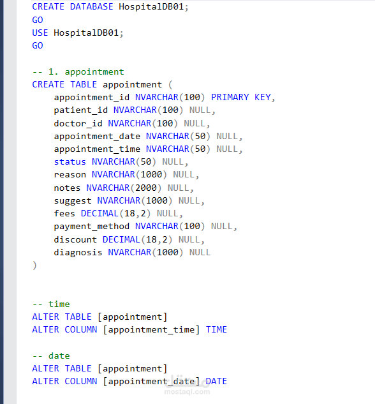Click the discount column name
Screen dimensions: 375x404
point(75,239)
